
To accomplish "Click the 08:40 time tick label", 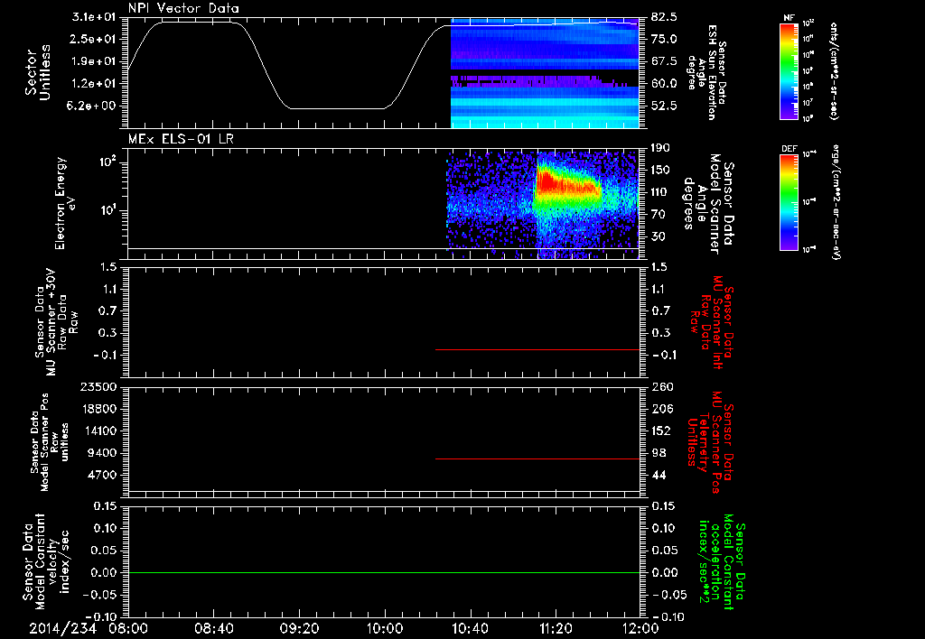I will [x=213, y=629].
